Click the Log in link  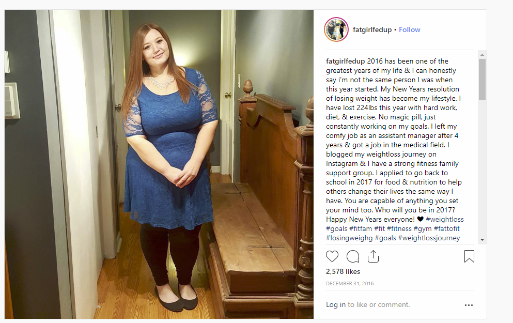pos(336,305)
